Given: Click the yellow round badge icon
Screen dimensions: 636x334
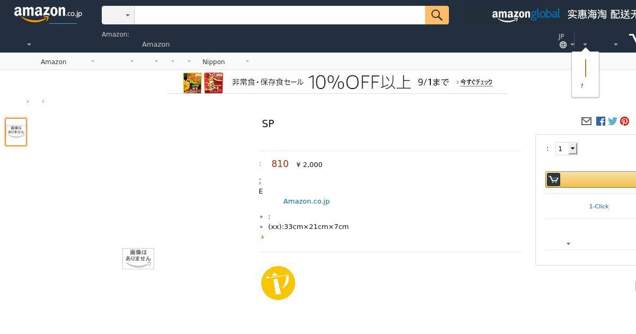Looking at the screenshot, I should [x=278, y=283].
